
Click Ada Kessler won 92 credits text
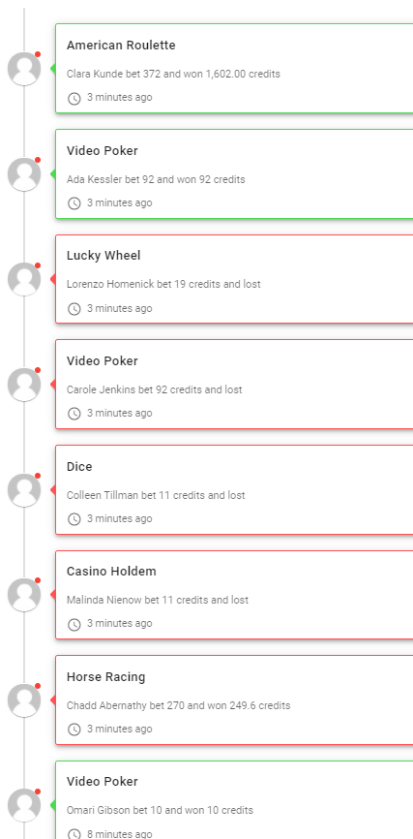point(156,179)
